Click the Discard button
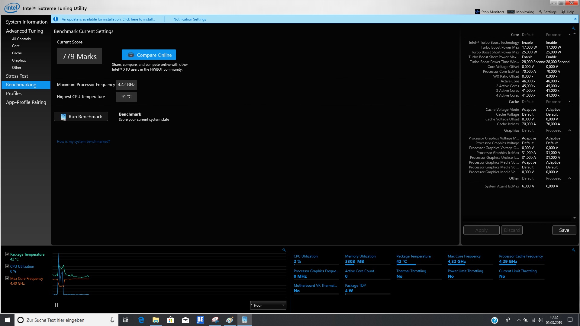580x326 pixels. [x=512, y=230]
